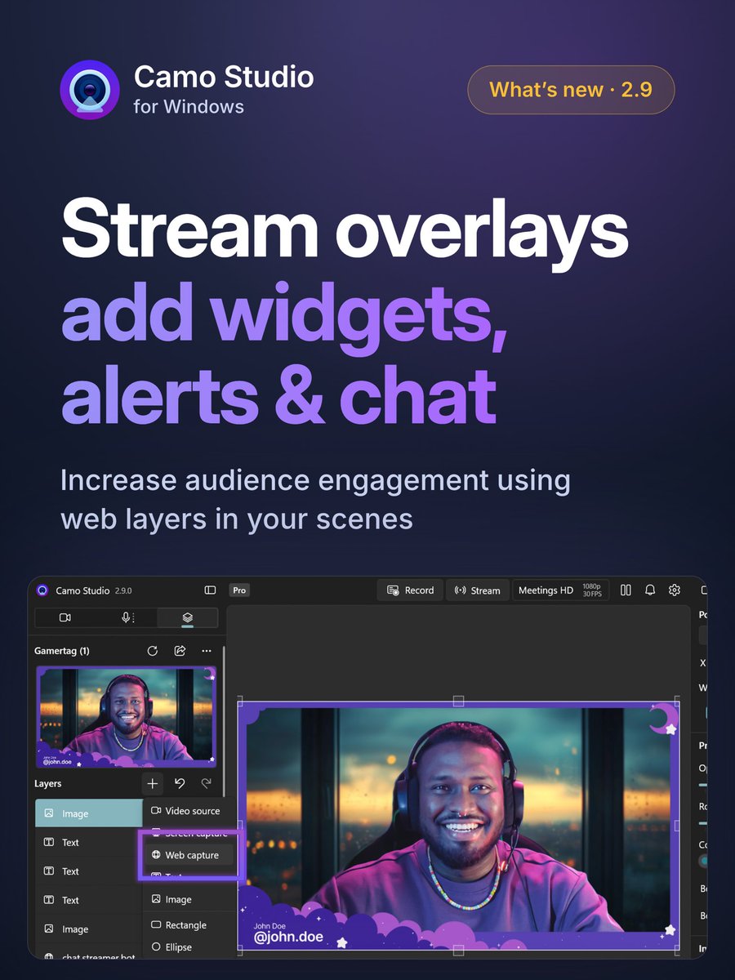Click the plus add layer button
The image size is (735, 980).
click(x=153, y=784)
